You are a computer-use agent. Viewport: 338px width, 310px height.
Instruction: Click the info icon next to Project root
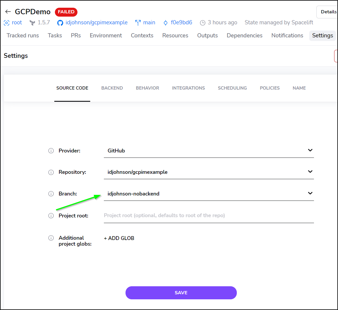pyautogui.click(x=51, y=216)
